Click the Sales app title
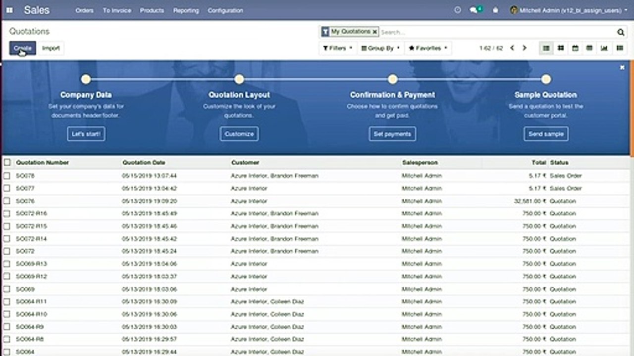This screenshot has width=634, height=356. coord(37,10)
